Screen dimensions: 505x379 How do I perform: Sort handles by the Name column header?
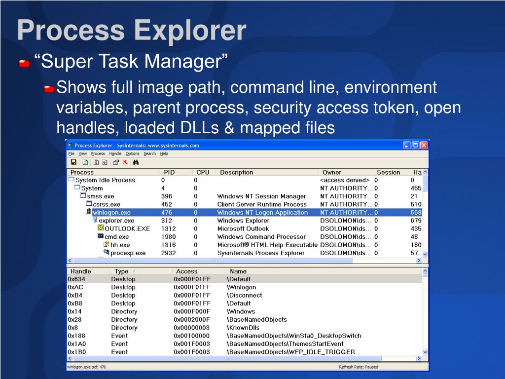coord(324,271)
